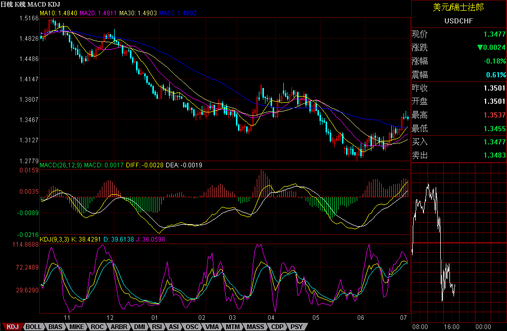Click the MACD(26,12,9) parameter label

(61, 165)
